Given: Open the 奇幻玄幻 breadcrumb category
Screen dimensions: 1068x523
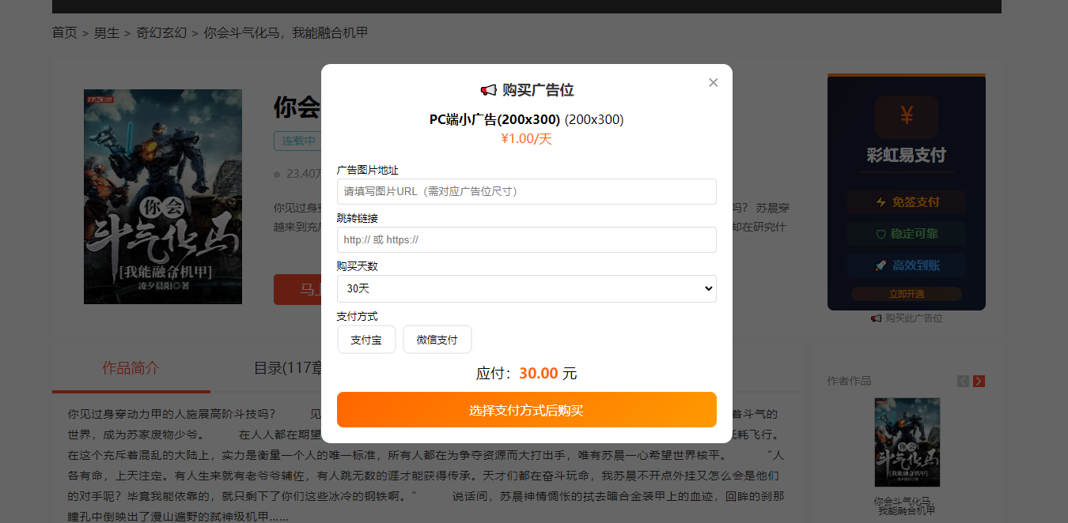Looking at the screenshot, I should [162, 32].
